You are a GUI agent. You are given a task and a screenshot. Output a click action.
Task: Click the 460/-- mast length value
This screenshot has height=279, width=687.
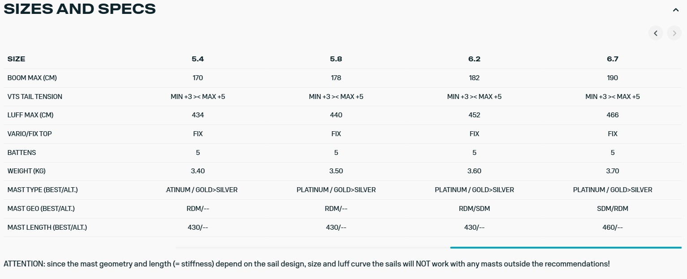point(613,227)
